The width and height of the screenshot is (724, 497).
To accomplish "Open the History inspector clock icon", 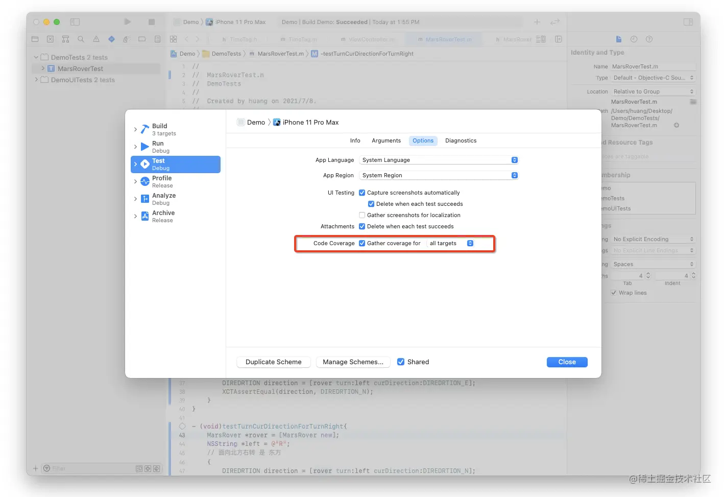I will (x=634, y=39).
